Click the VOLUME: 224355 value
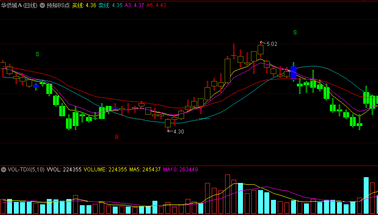The height and width of the screenshot is (215, 378). pyautogui.click(x=105, y=170)
